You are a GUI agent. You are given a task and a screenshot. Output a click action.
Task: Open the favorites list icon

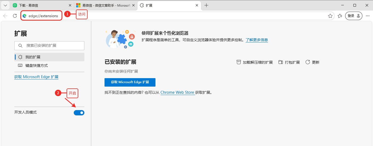(x=340, y=16)
